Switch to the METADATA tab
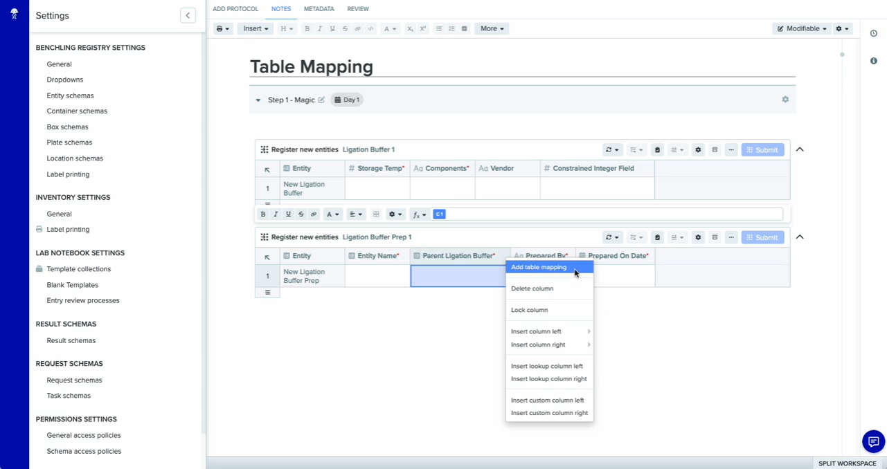Image resolution: width=887 pixels, height=469 pixels. click(x=319, y=9)
